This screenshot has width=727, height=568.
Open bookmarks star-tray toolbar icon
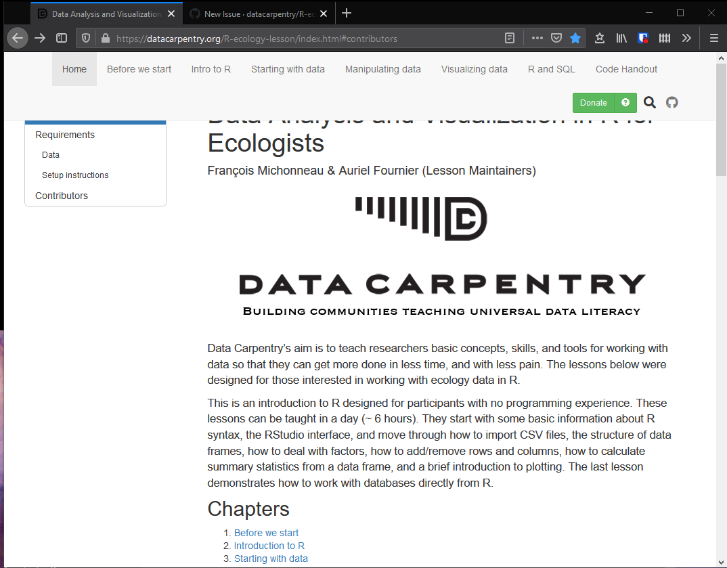pos(600,39)
